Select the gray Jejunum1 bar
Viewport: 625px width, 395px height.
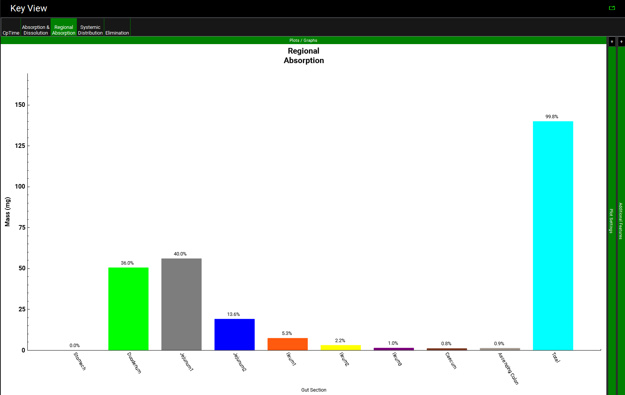click(181, 304)
